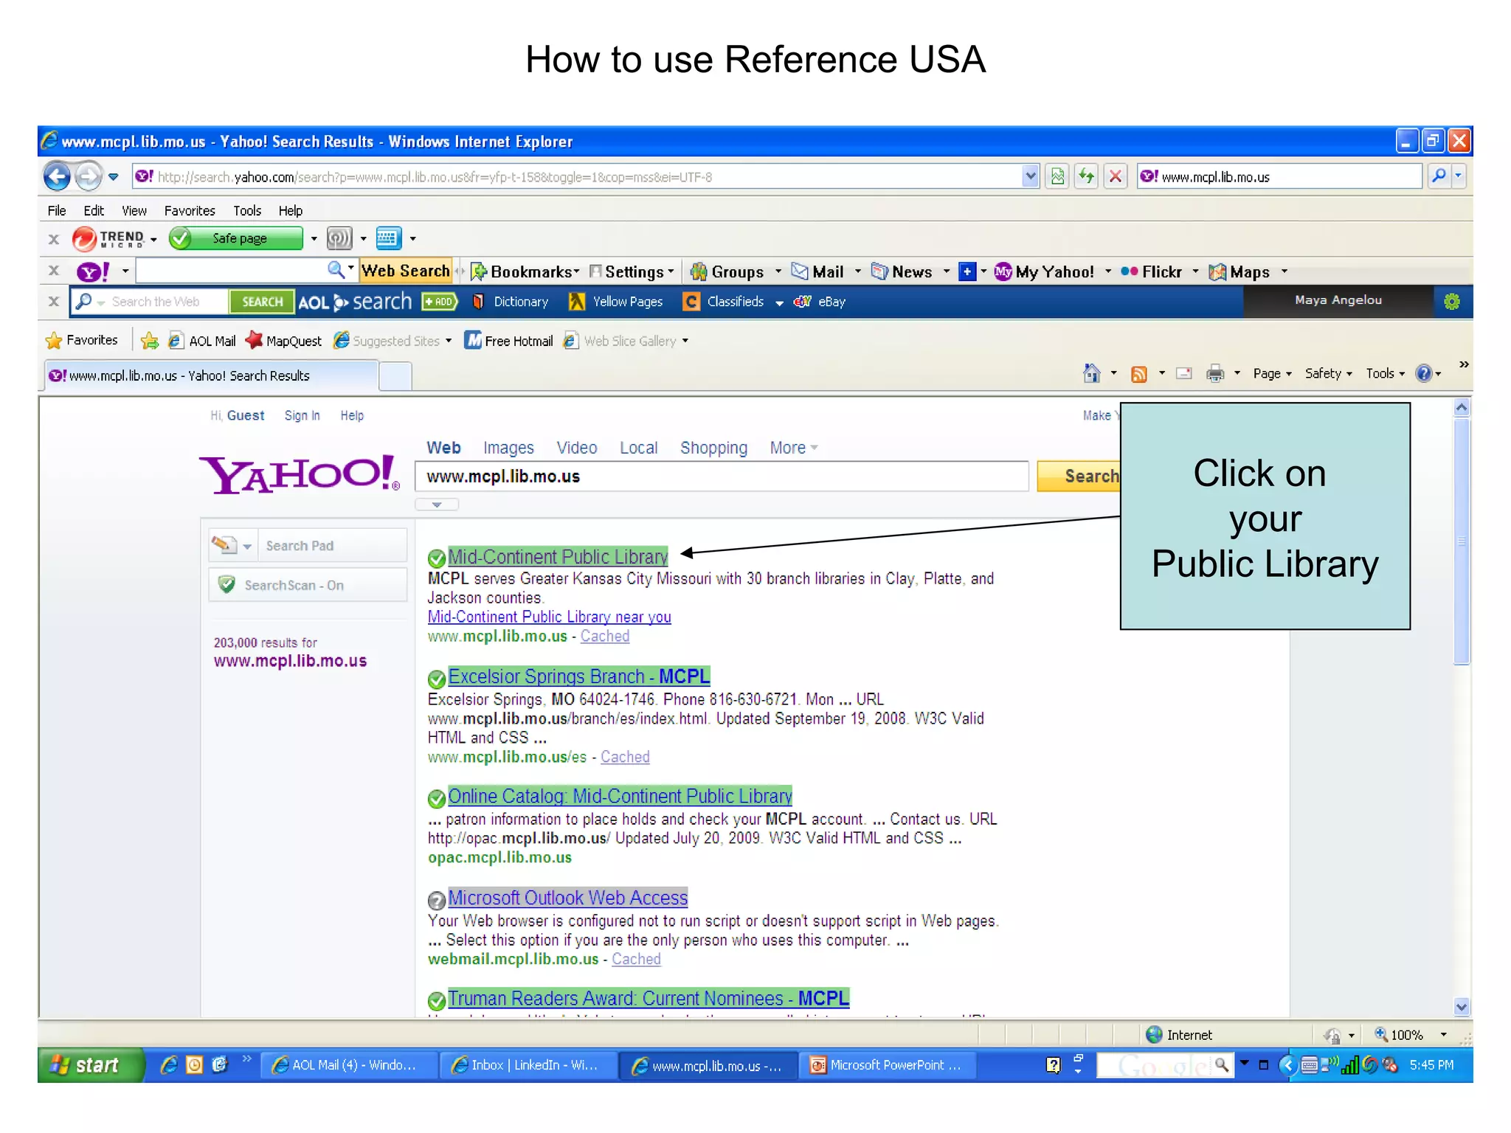Select the Shopping search tab
1511x1133 pixels.
click(713, 448)
